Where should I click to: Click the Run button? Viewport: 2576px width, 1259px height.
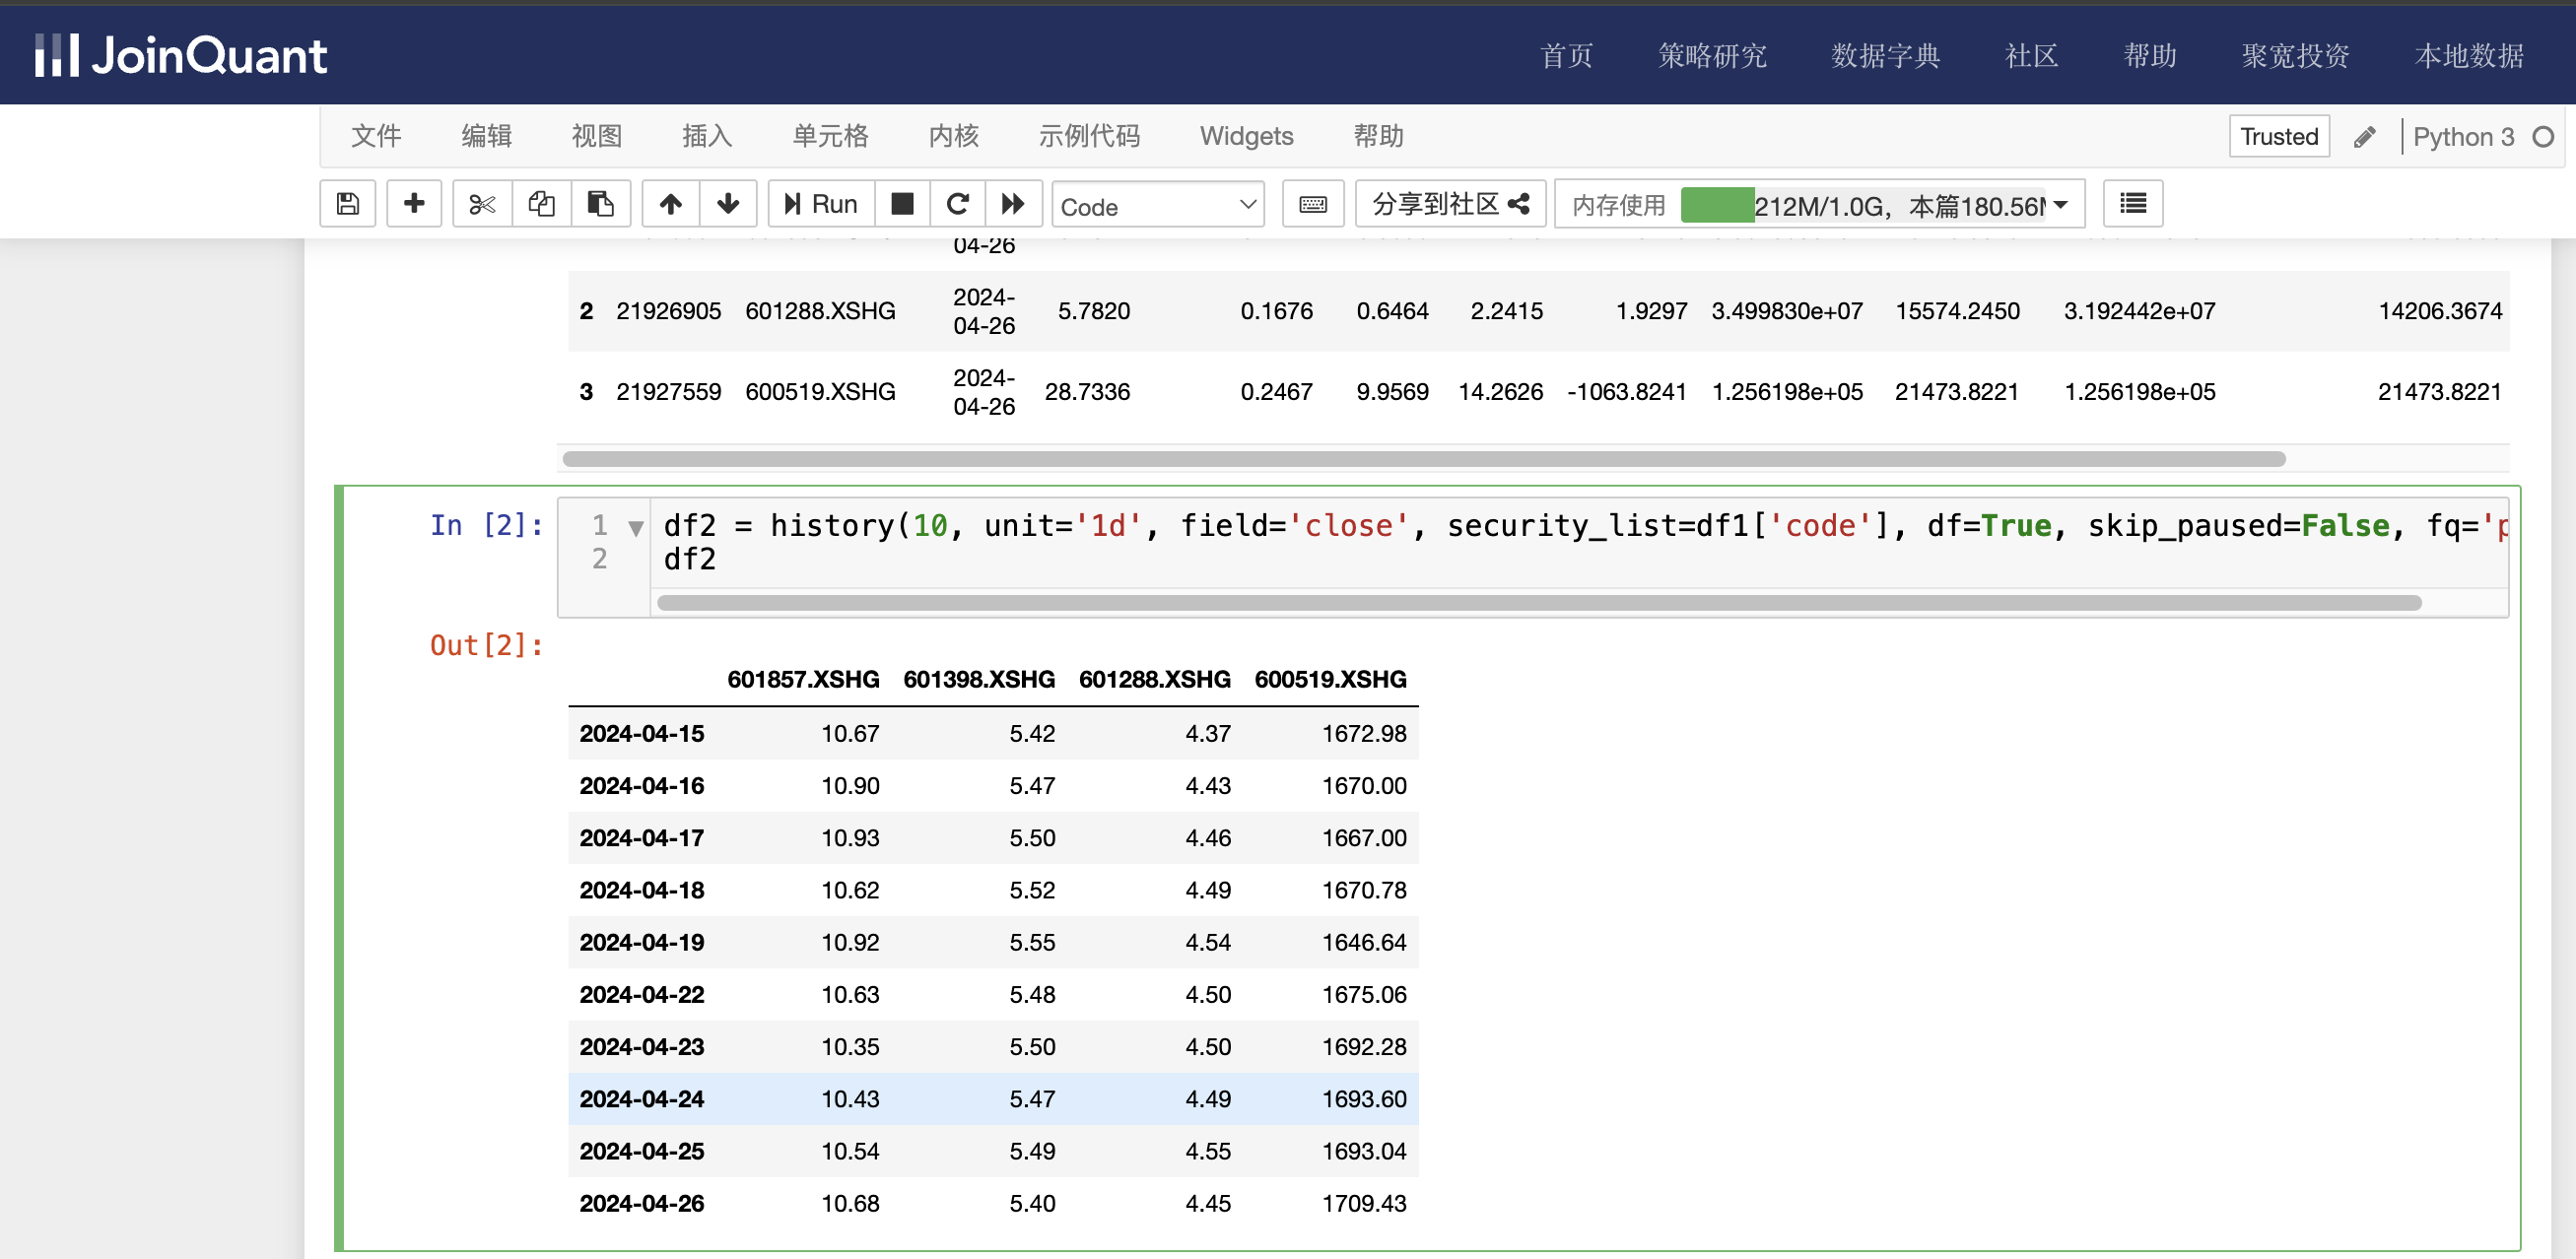(821, 204)
